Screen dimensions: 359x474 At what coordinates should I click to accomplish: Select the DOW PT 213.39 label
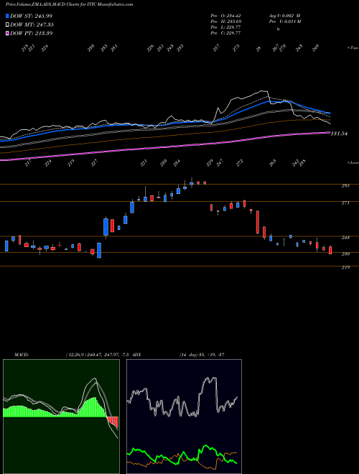pyautogui.click(x=32, y=33)
